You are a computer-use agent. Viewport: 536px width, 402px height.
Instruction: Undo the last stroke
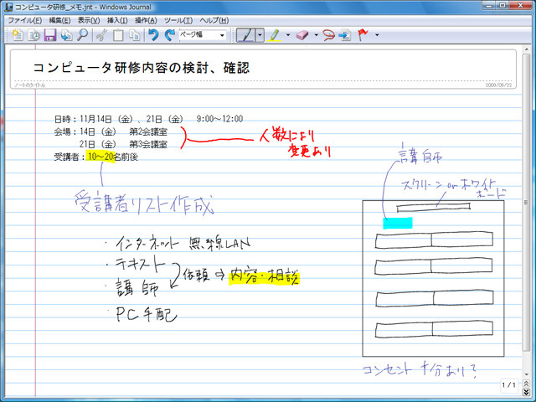[x=153, y=35]
